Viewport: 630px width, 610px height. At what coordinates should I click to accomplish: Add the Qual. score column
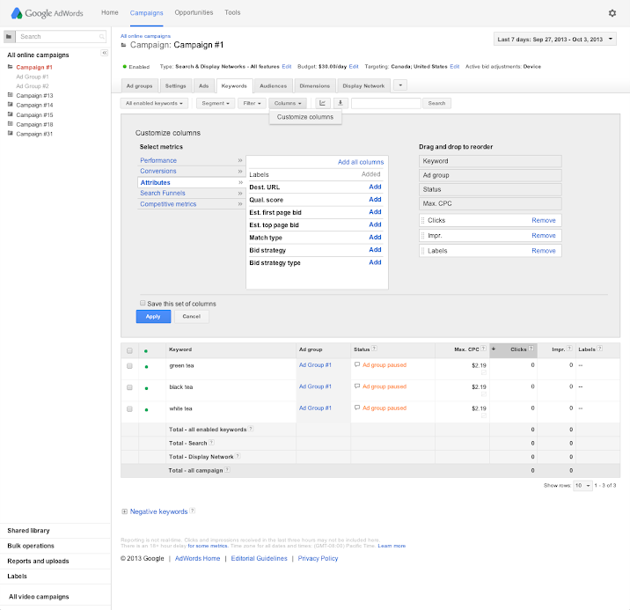[375, 200]
